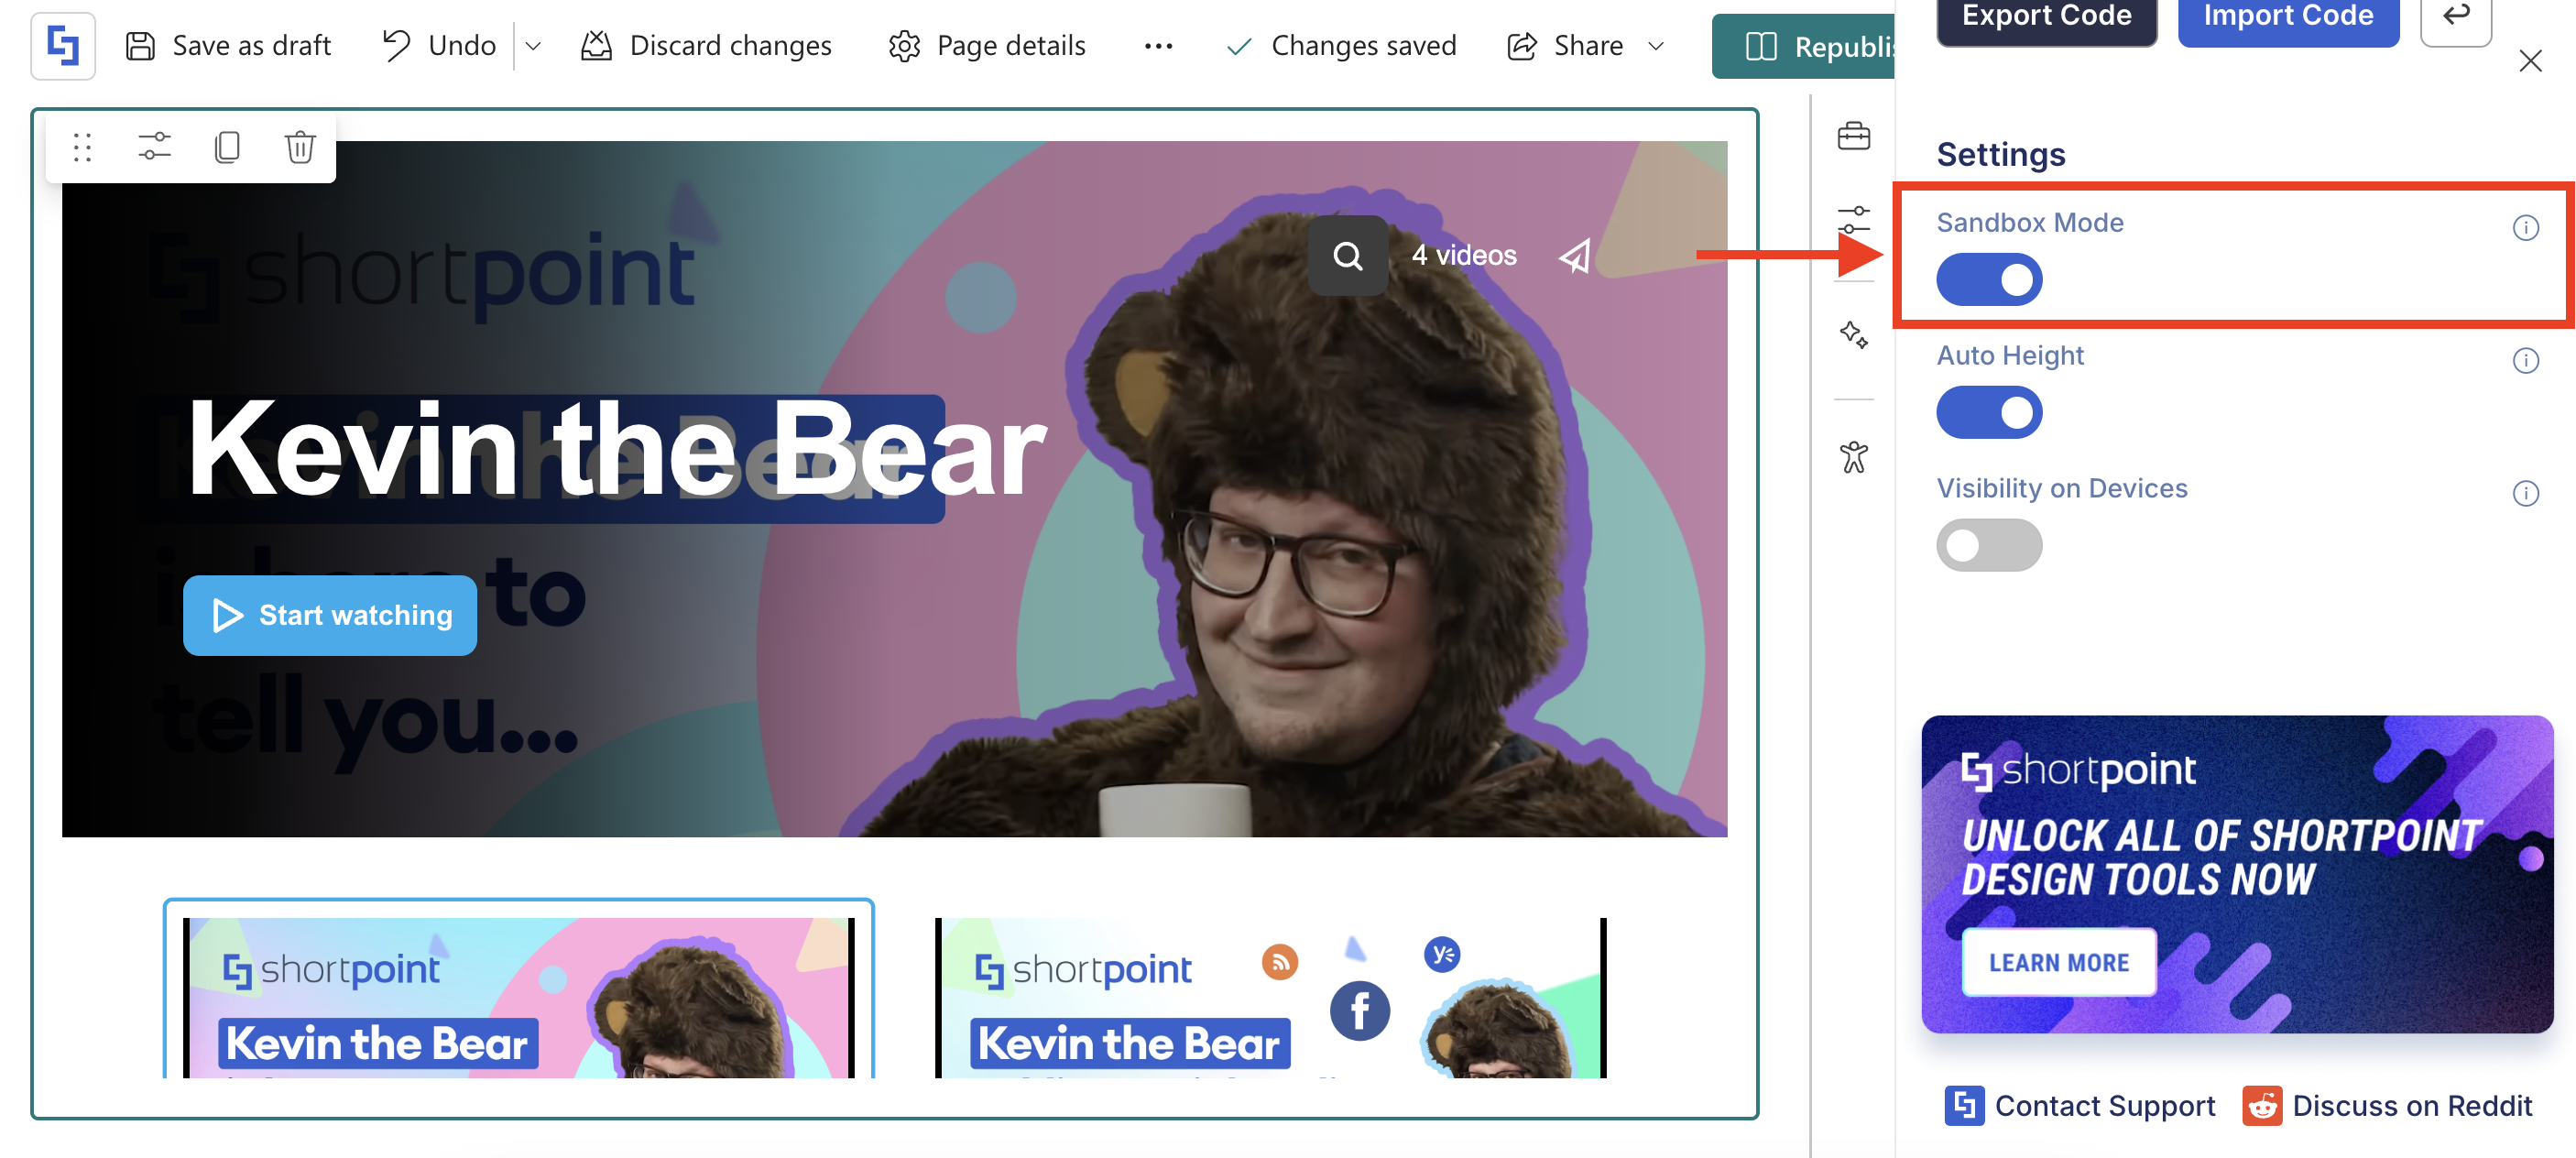This screenshot has width=2576, height=1158.
Task: Click the search icon on video banner
Action: [x=1347, y=256]
